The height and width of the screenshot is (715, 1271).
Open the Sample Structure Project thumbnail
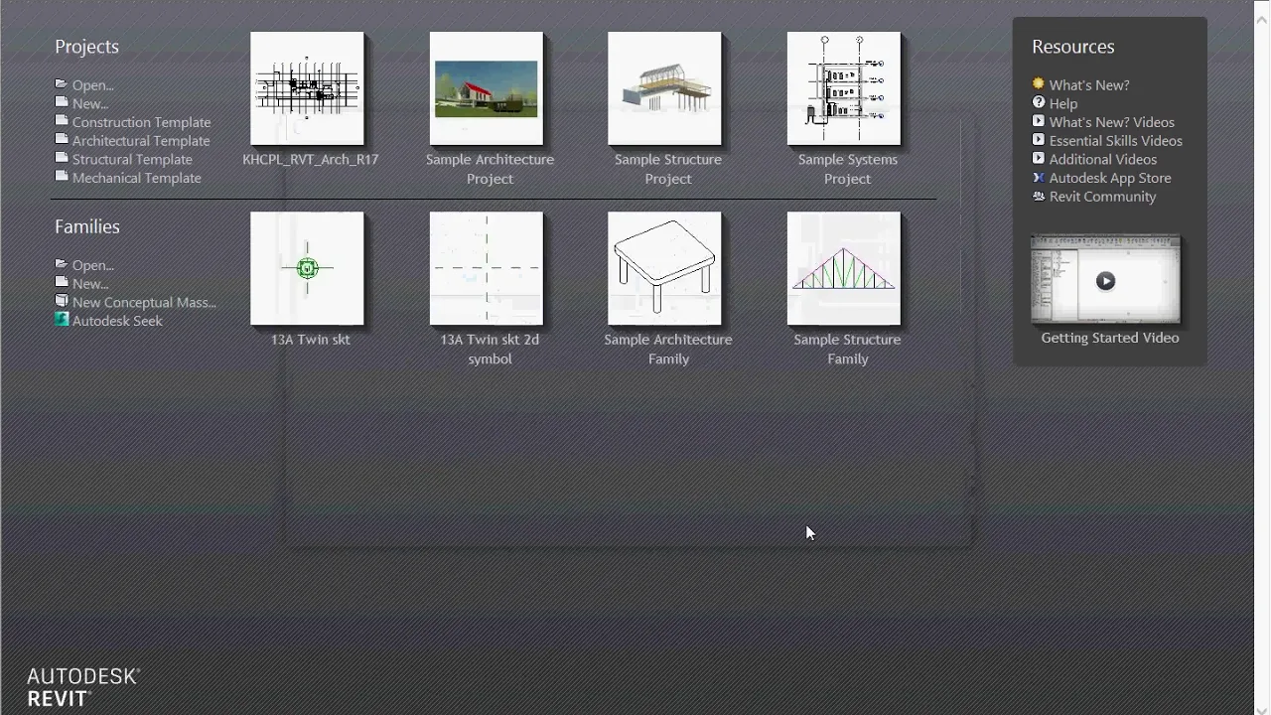point(665,88)
